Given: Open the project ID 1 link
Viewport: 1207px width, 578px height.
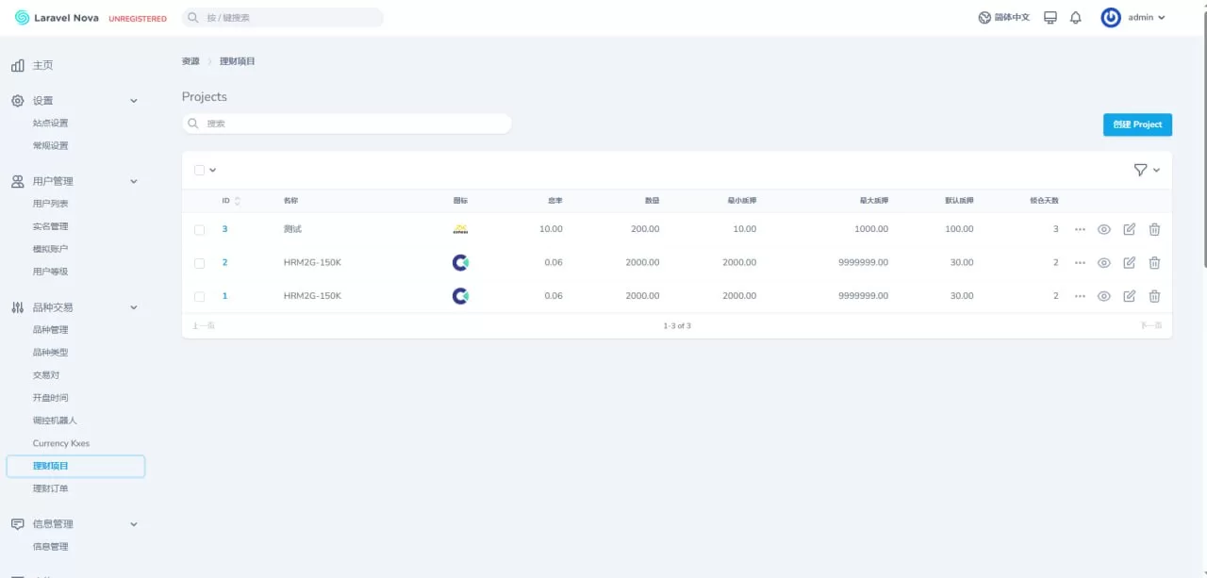Looking at the screenshot, I should 224,296.
